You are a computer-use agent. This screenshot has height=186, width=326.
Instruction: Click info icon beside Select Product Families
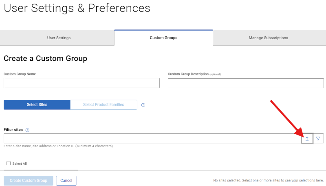coord(143,105)
